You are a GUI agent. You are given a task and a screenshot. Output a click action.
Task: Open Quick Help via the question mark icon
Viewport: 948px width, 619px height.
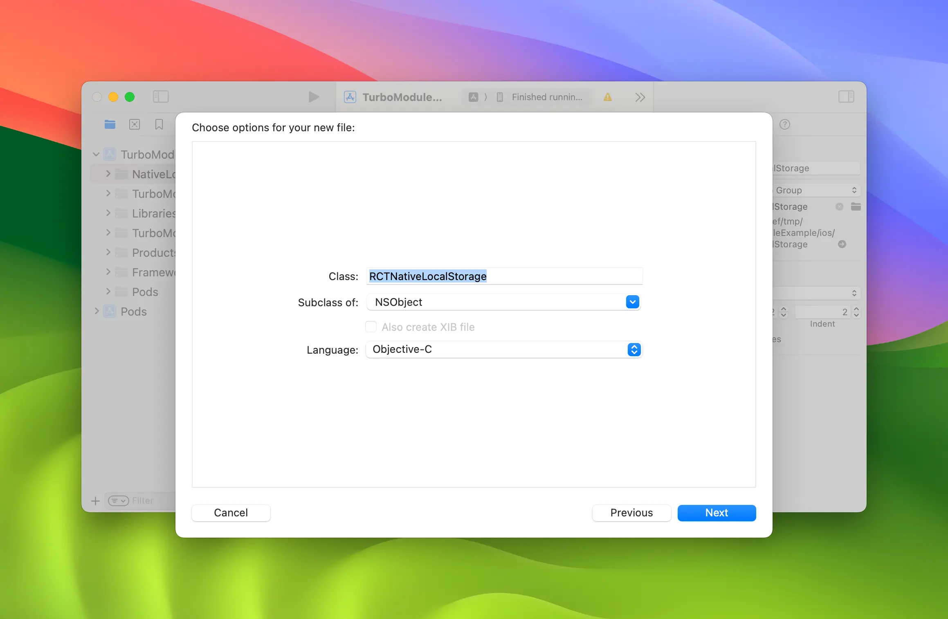point(785,124)
